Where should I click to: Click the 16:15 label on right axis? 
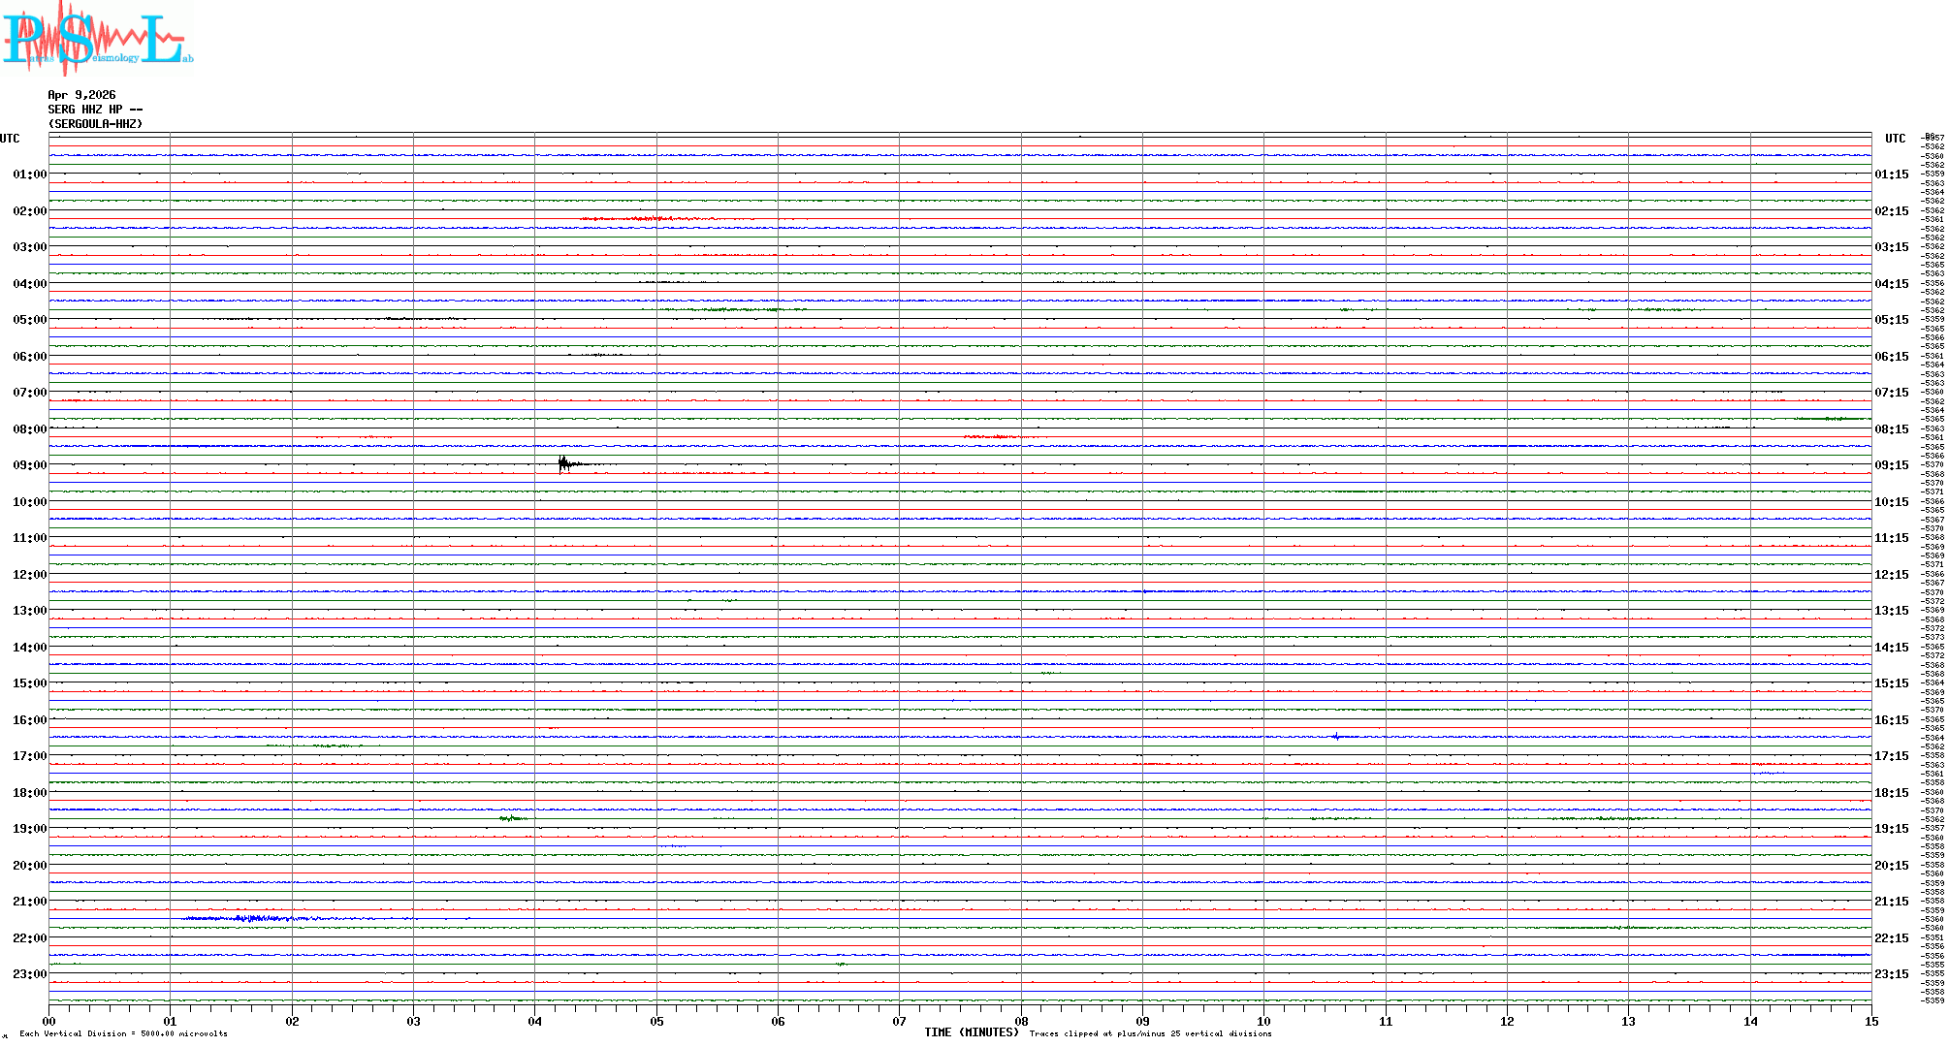pyautogui.click(x=1892, y=720)
